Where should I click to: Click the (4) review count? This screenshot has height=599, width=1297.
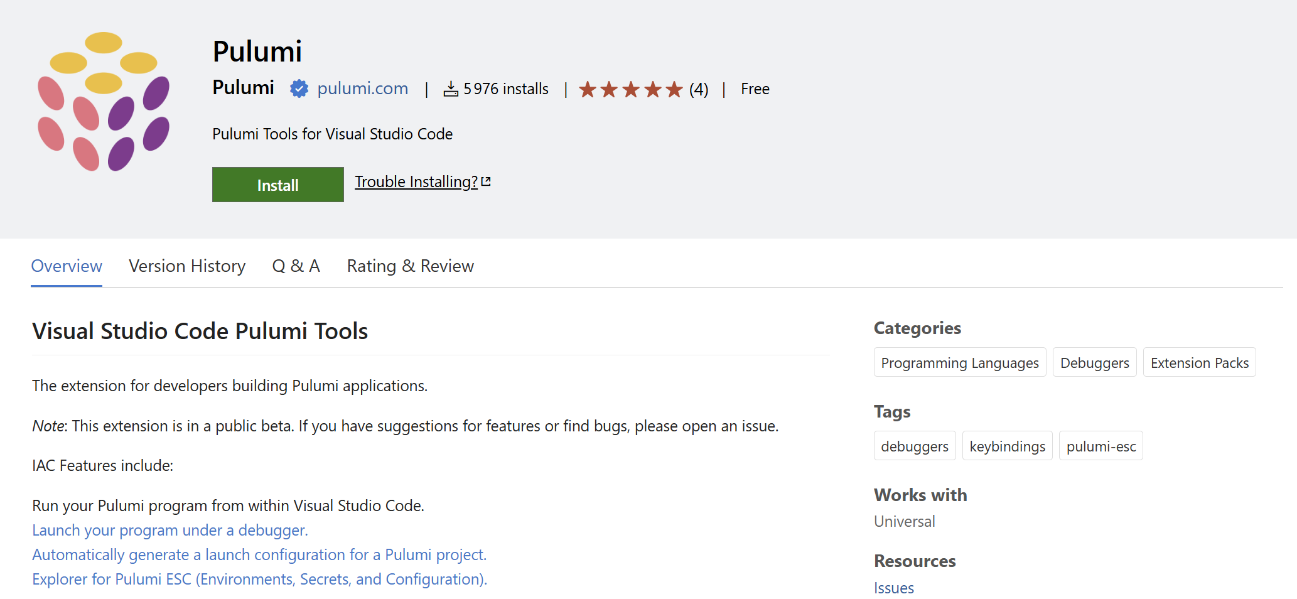click(x=699, y=89)
